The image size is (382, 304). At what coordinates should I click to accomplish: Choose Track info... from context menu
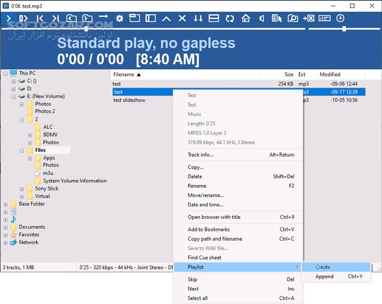pyautogui.click(x=200, y=154)
